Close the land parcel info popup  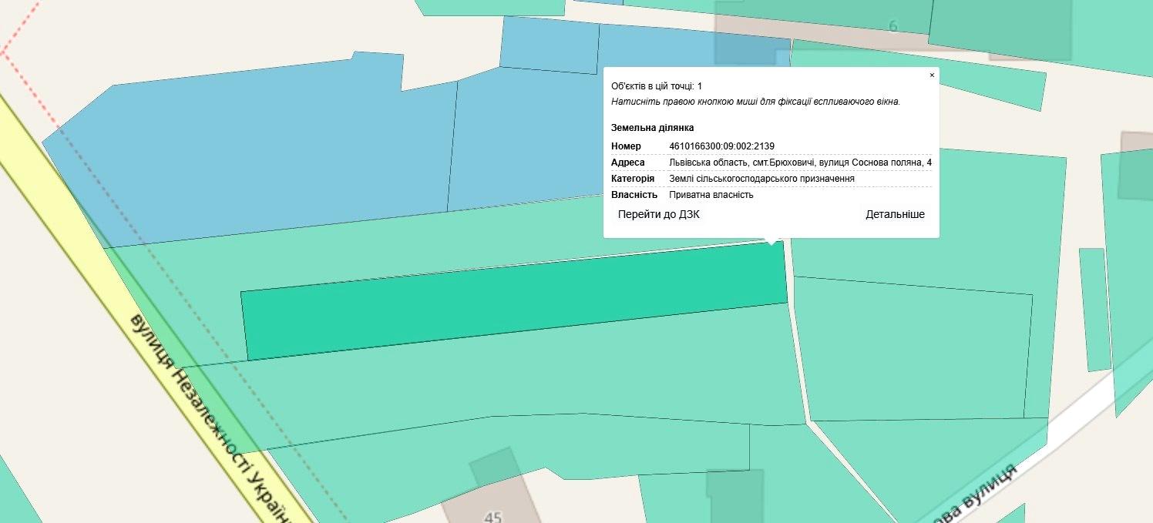coord(932,75)
